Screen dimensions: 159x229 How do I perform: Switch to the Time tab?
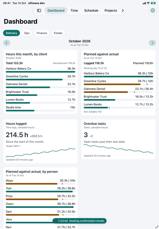pyautogui.click(x=74, y=11)
